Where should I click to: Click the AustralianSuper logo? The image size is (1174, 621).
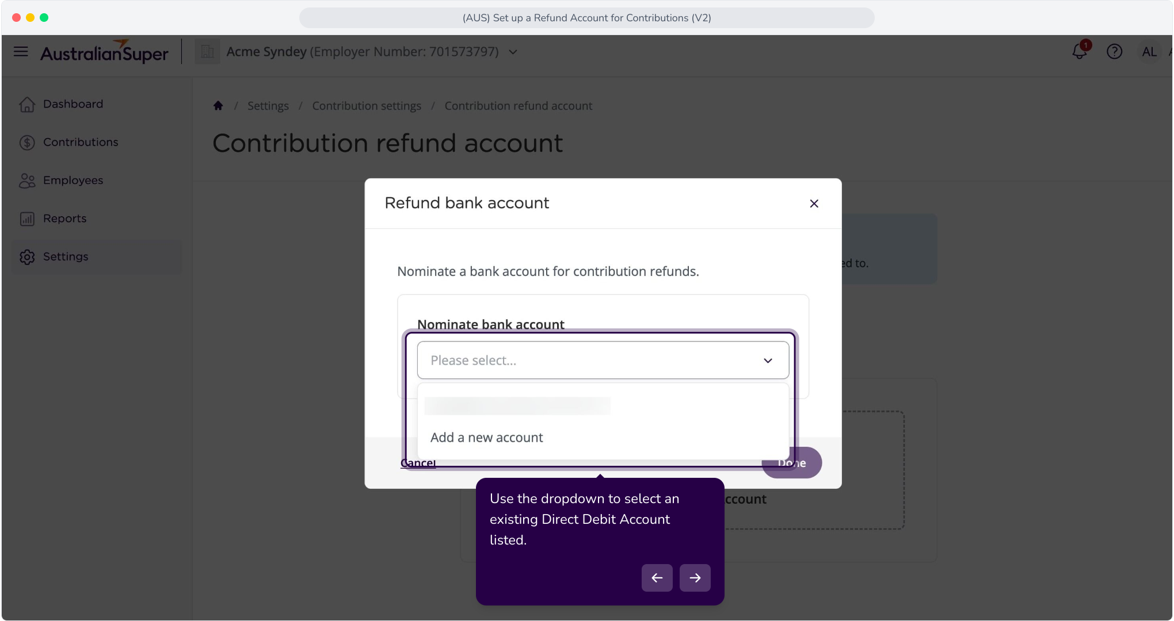pos(104,52)
